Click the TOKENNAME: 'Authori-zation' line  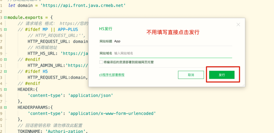coord(52,131)
